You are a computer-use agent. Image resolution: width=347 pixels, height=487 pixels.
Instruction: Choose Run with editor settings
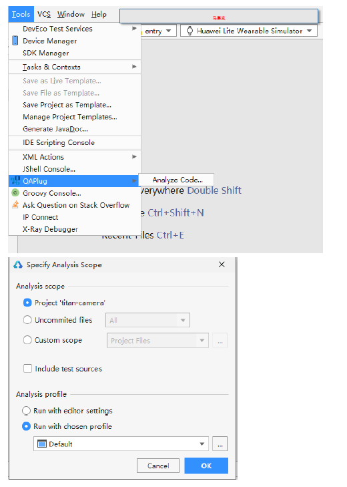pyautogui.click(x=27, y=411)
